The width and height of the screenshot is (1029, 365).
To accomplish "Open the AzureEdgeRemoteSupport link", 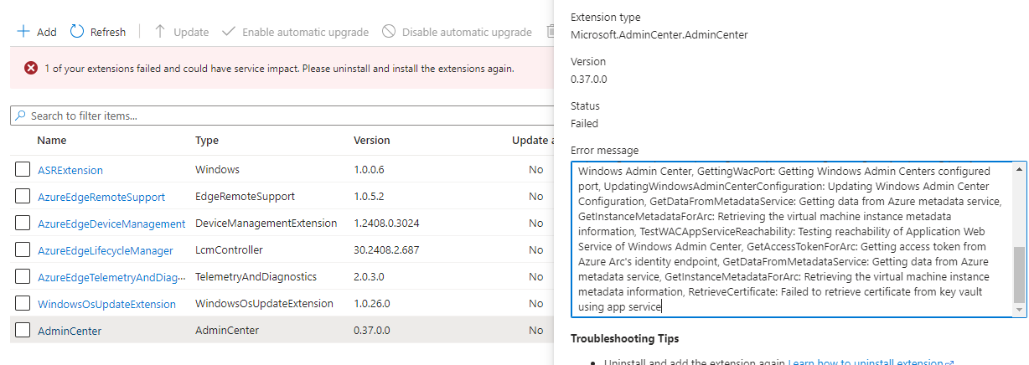I will tap(101, 197).
